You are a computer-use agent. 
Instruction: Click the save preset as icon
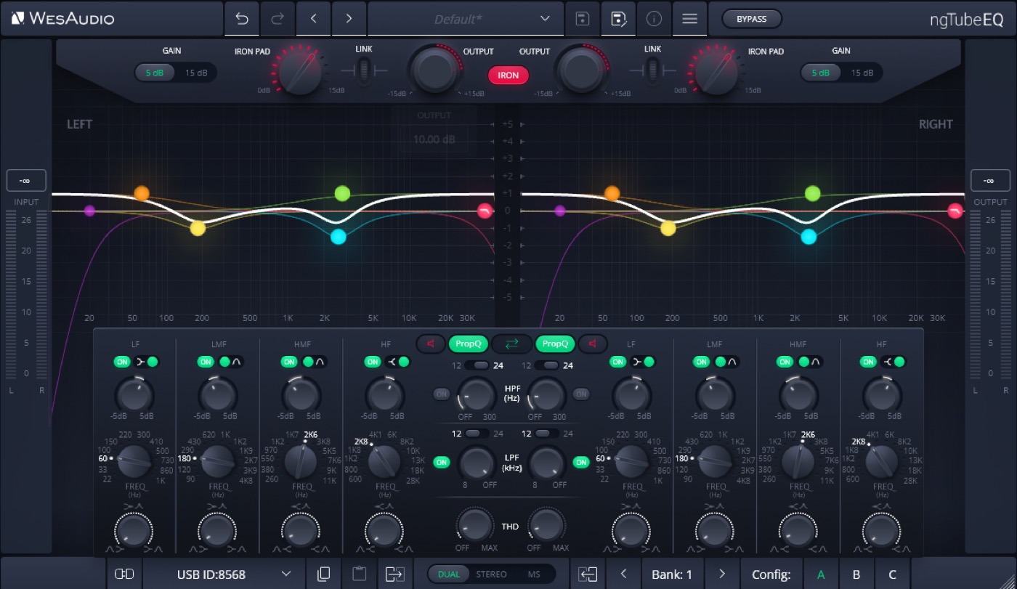pos(618,19)
